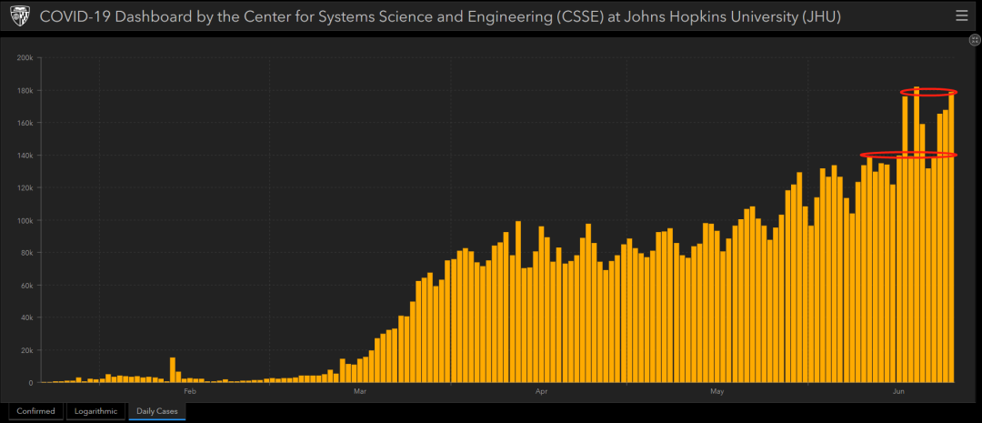Click the tallest bar reaching above 180k
This screenshot has height=423, width=982.
tap(917, 235)
